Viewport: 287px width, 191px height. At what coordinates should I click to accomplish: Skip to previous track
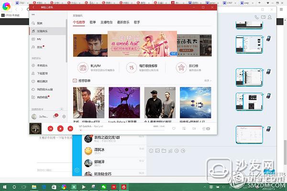pos(51,128)
